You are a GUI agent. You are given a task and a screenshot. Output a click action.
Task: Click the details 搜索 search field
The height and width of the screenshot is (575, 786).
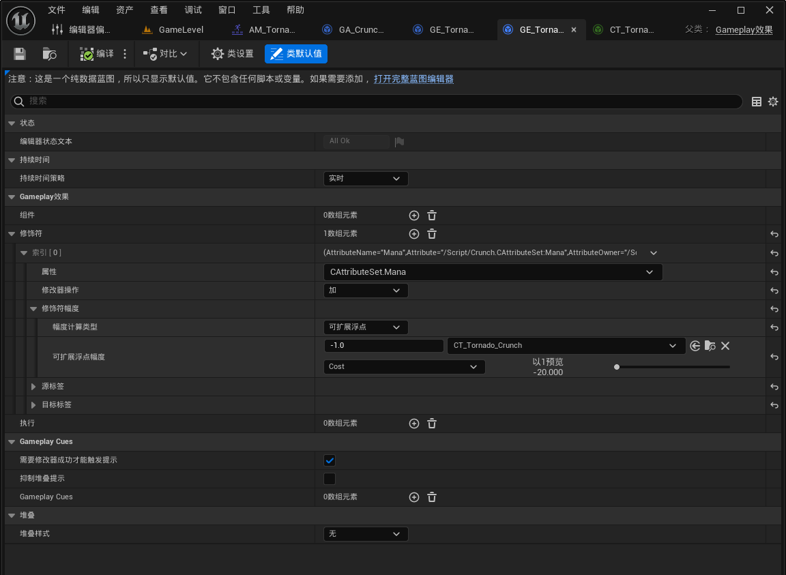pyautogui.click(x=377, y=101)
